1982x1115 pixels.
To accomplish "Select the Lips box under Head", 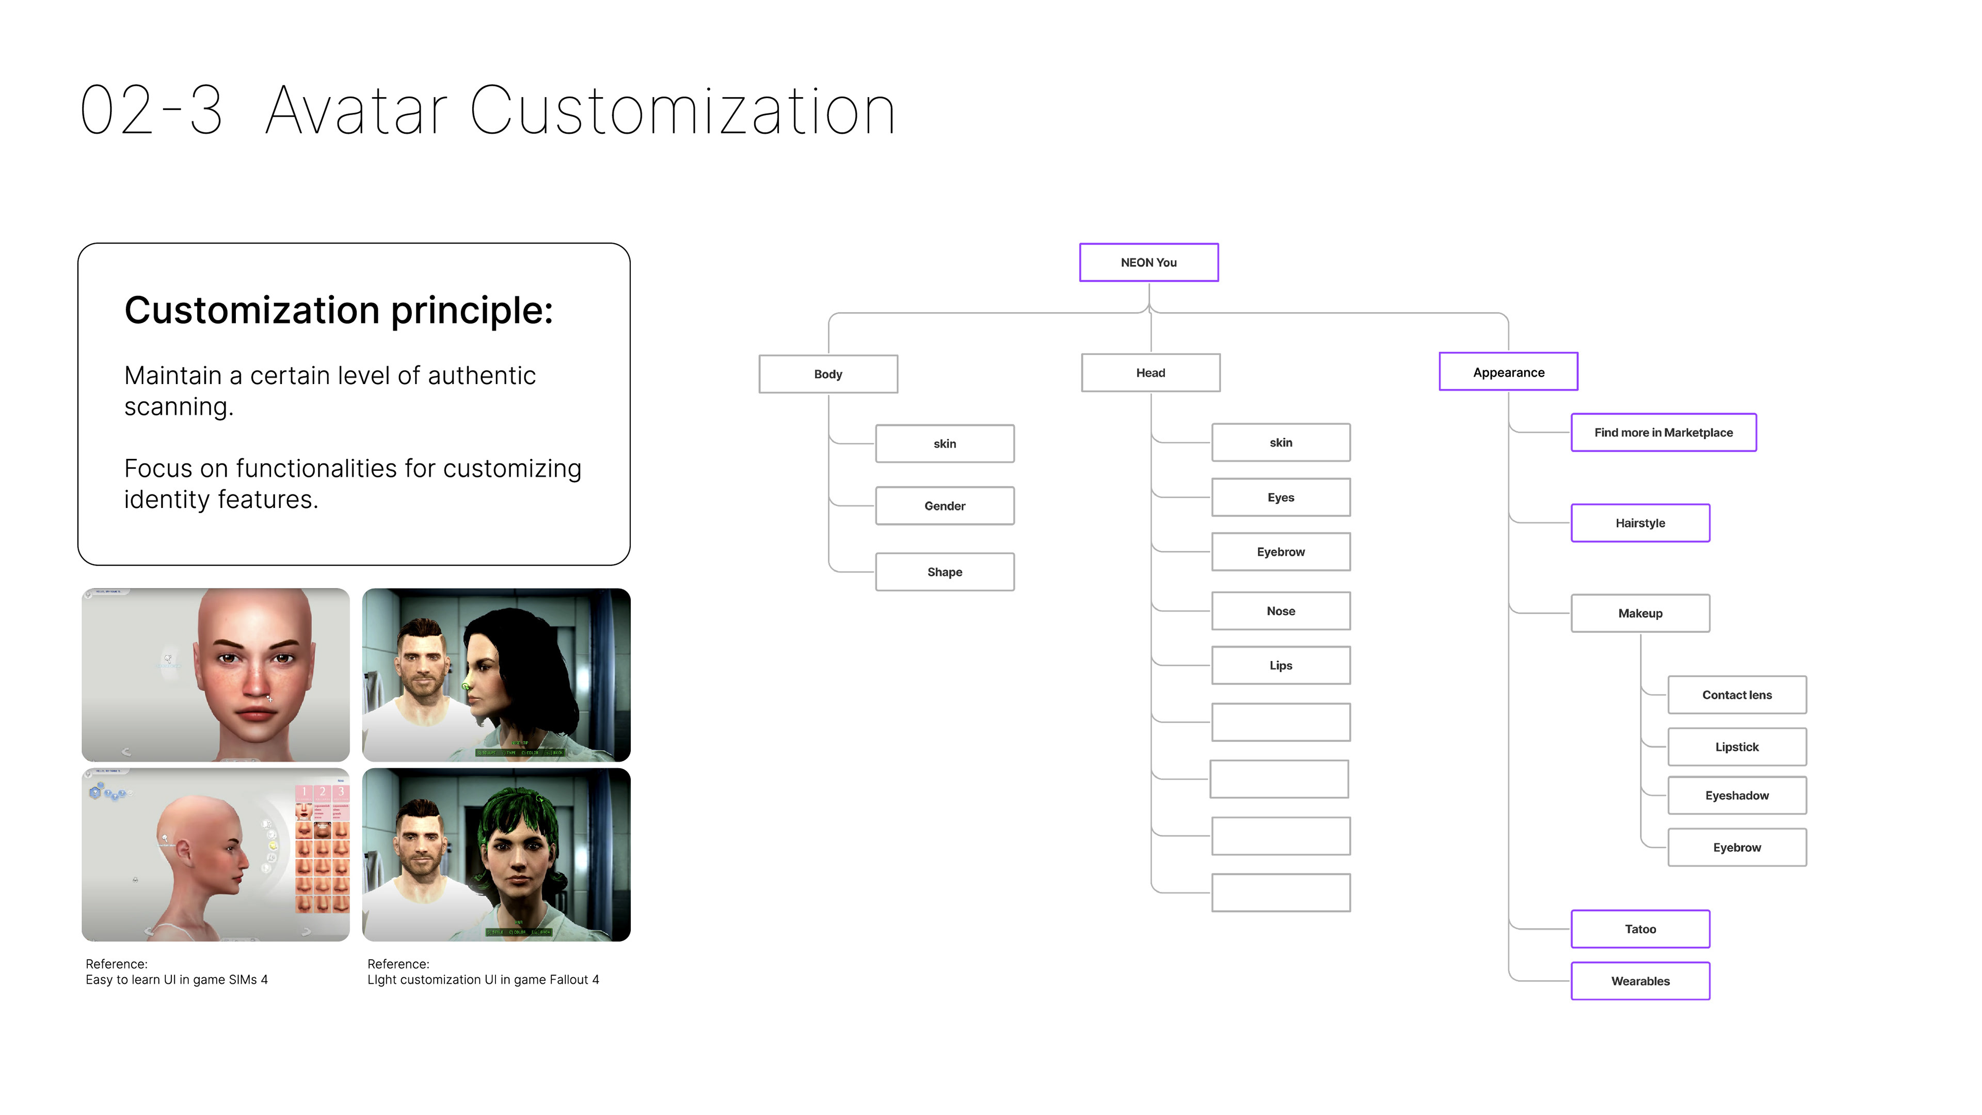I will click(x=1280, y=665).
